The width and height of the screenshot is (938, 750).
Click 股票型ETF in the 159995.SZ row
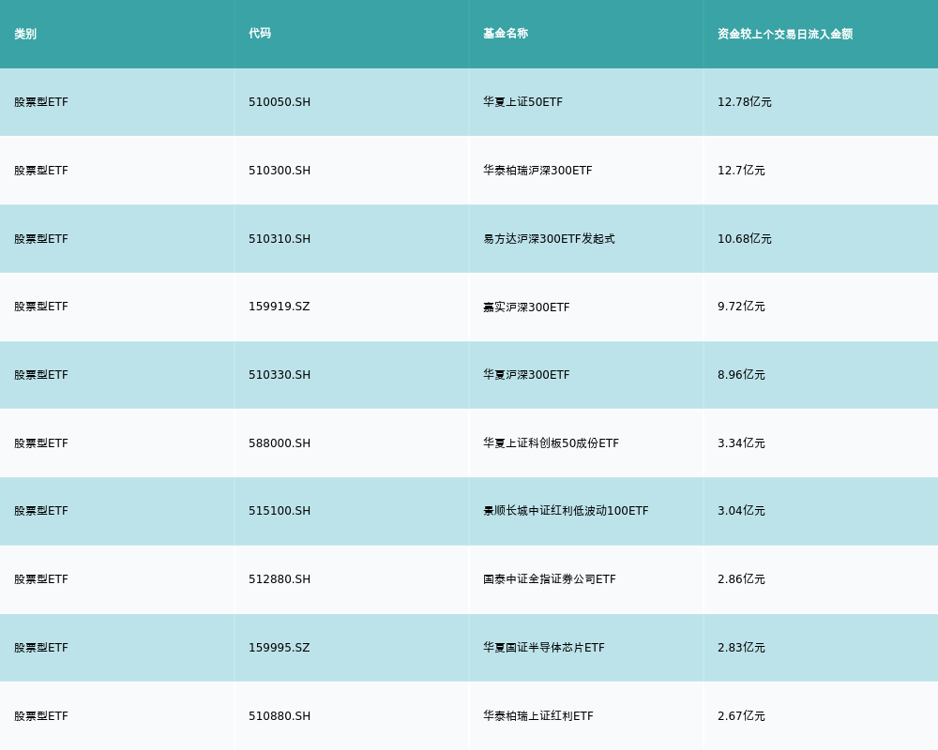coord(41,648)
